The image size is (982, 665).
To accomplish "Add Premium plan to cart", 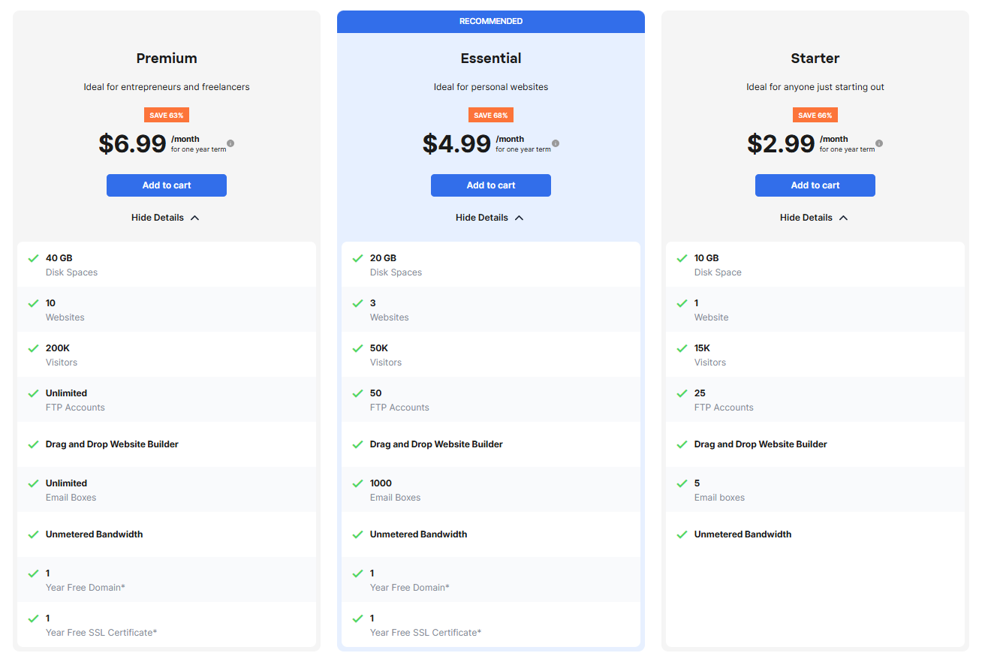I will point(167,185).
